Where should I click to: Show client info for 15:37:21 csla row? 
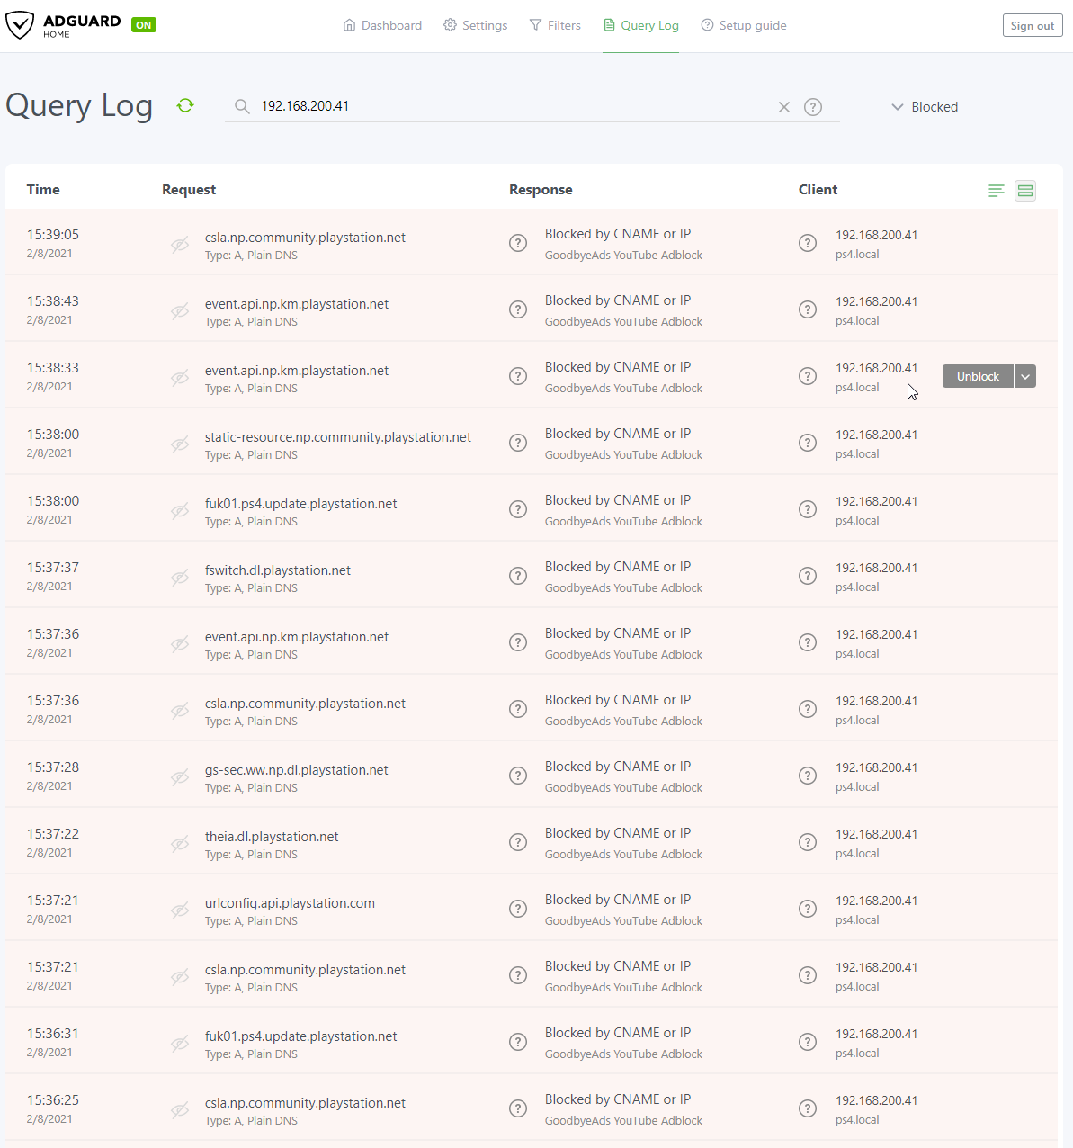coord(808,975)
